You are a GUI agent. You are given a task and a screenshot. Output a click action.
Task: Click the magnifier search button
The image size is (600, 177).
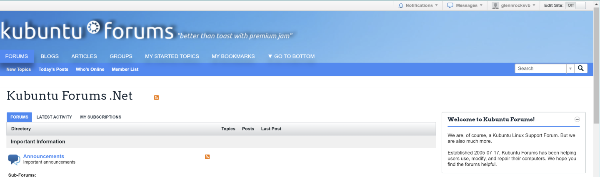point(581,68)
